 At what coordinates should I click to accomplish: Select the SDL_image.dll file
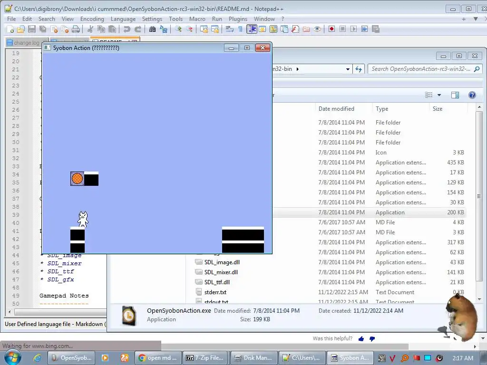tap(222, 262)
